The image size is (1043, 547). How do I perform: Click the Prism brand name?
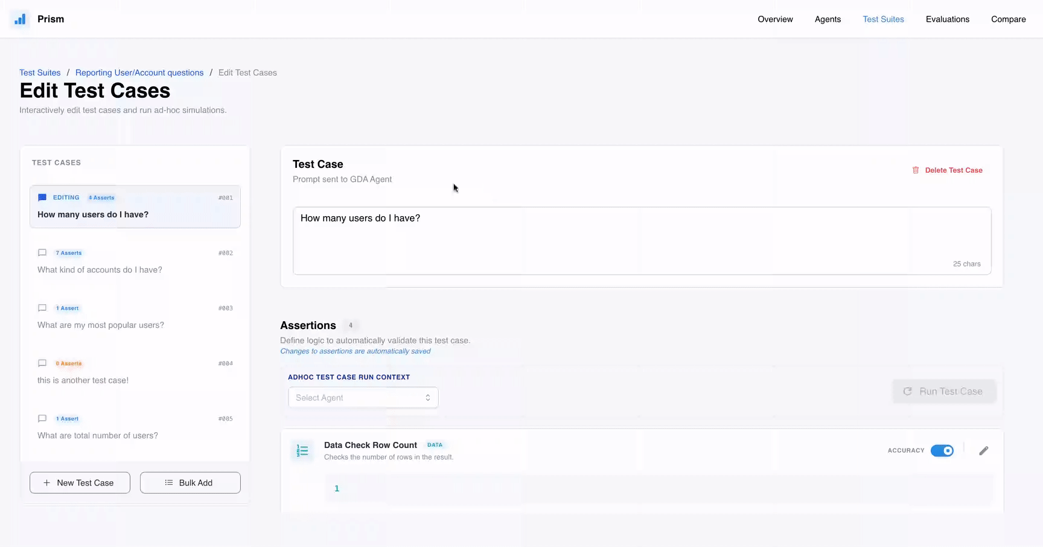51,19
